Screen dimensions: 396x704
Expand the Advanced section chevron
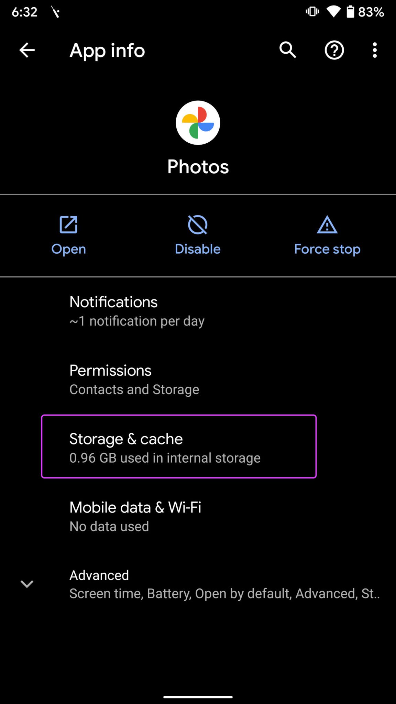point(27,583)
